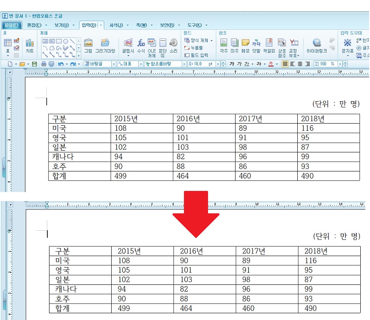Open the 바탕글 style dropdown
This screenshot has width=370, height=320.
click(113, 64)
